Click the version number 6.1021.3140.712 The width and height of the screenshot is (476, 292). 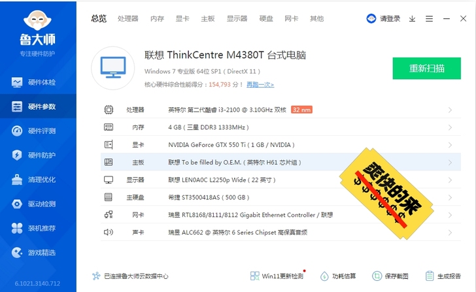(x=37, y=284)
